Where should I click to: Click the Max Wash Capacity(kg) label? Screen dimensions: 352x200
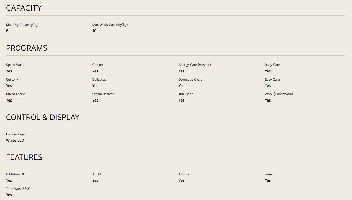(110, 25)
